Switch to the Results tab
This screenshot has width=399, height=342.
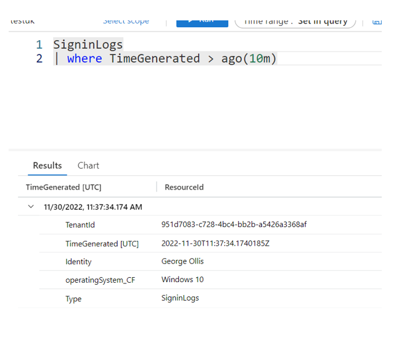[x=47, y=165]
